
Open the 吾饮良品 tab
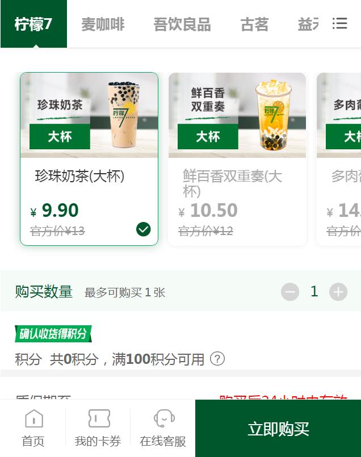coord(182,24)
